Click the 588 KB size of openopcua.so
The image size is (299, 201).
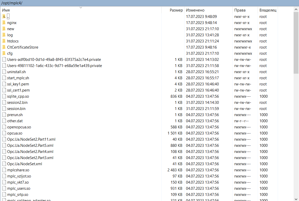pyautogui.click(x=176, y=127)
